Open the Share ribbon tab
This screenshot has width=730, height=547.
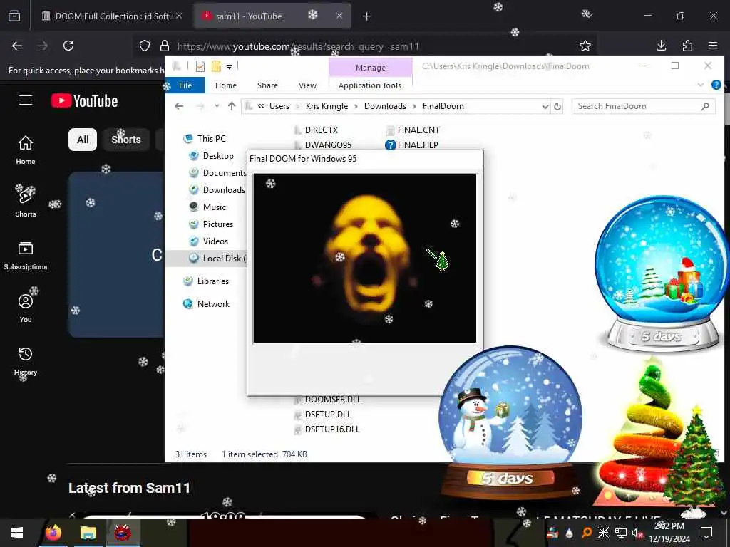(268, 85)
